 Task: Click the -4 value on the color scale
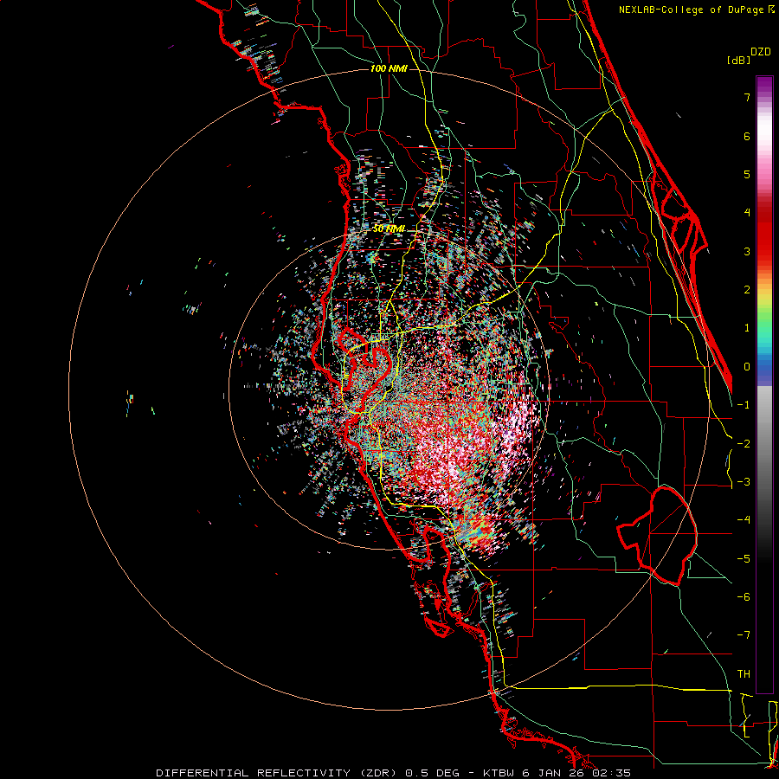coord(744,520)
